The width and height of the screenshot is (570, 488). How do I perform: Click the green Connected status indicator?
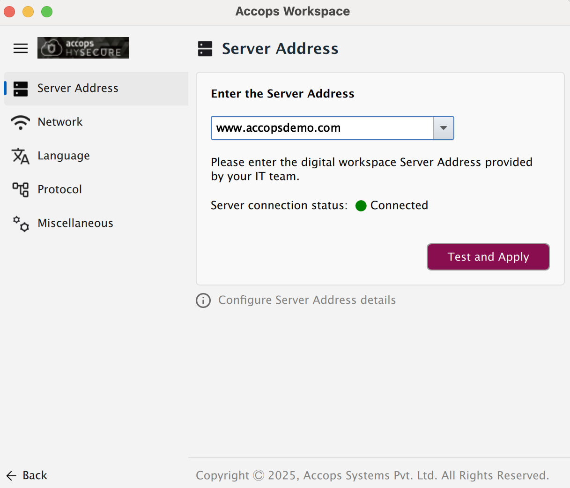(x=361, y=206)
